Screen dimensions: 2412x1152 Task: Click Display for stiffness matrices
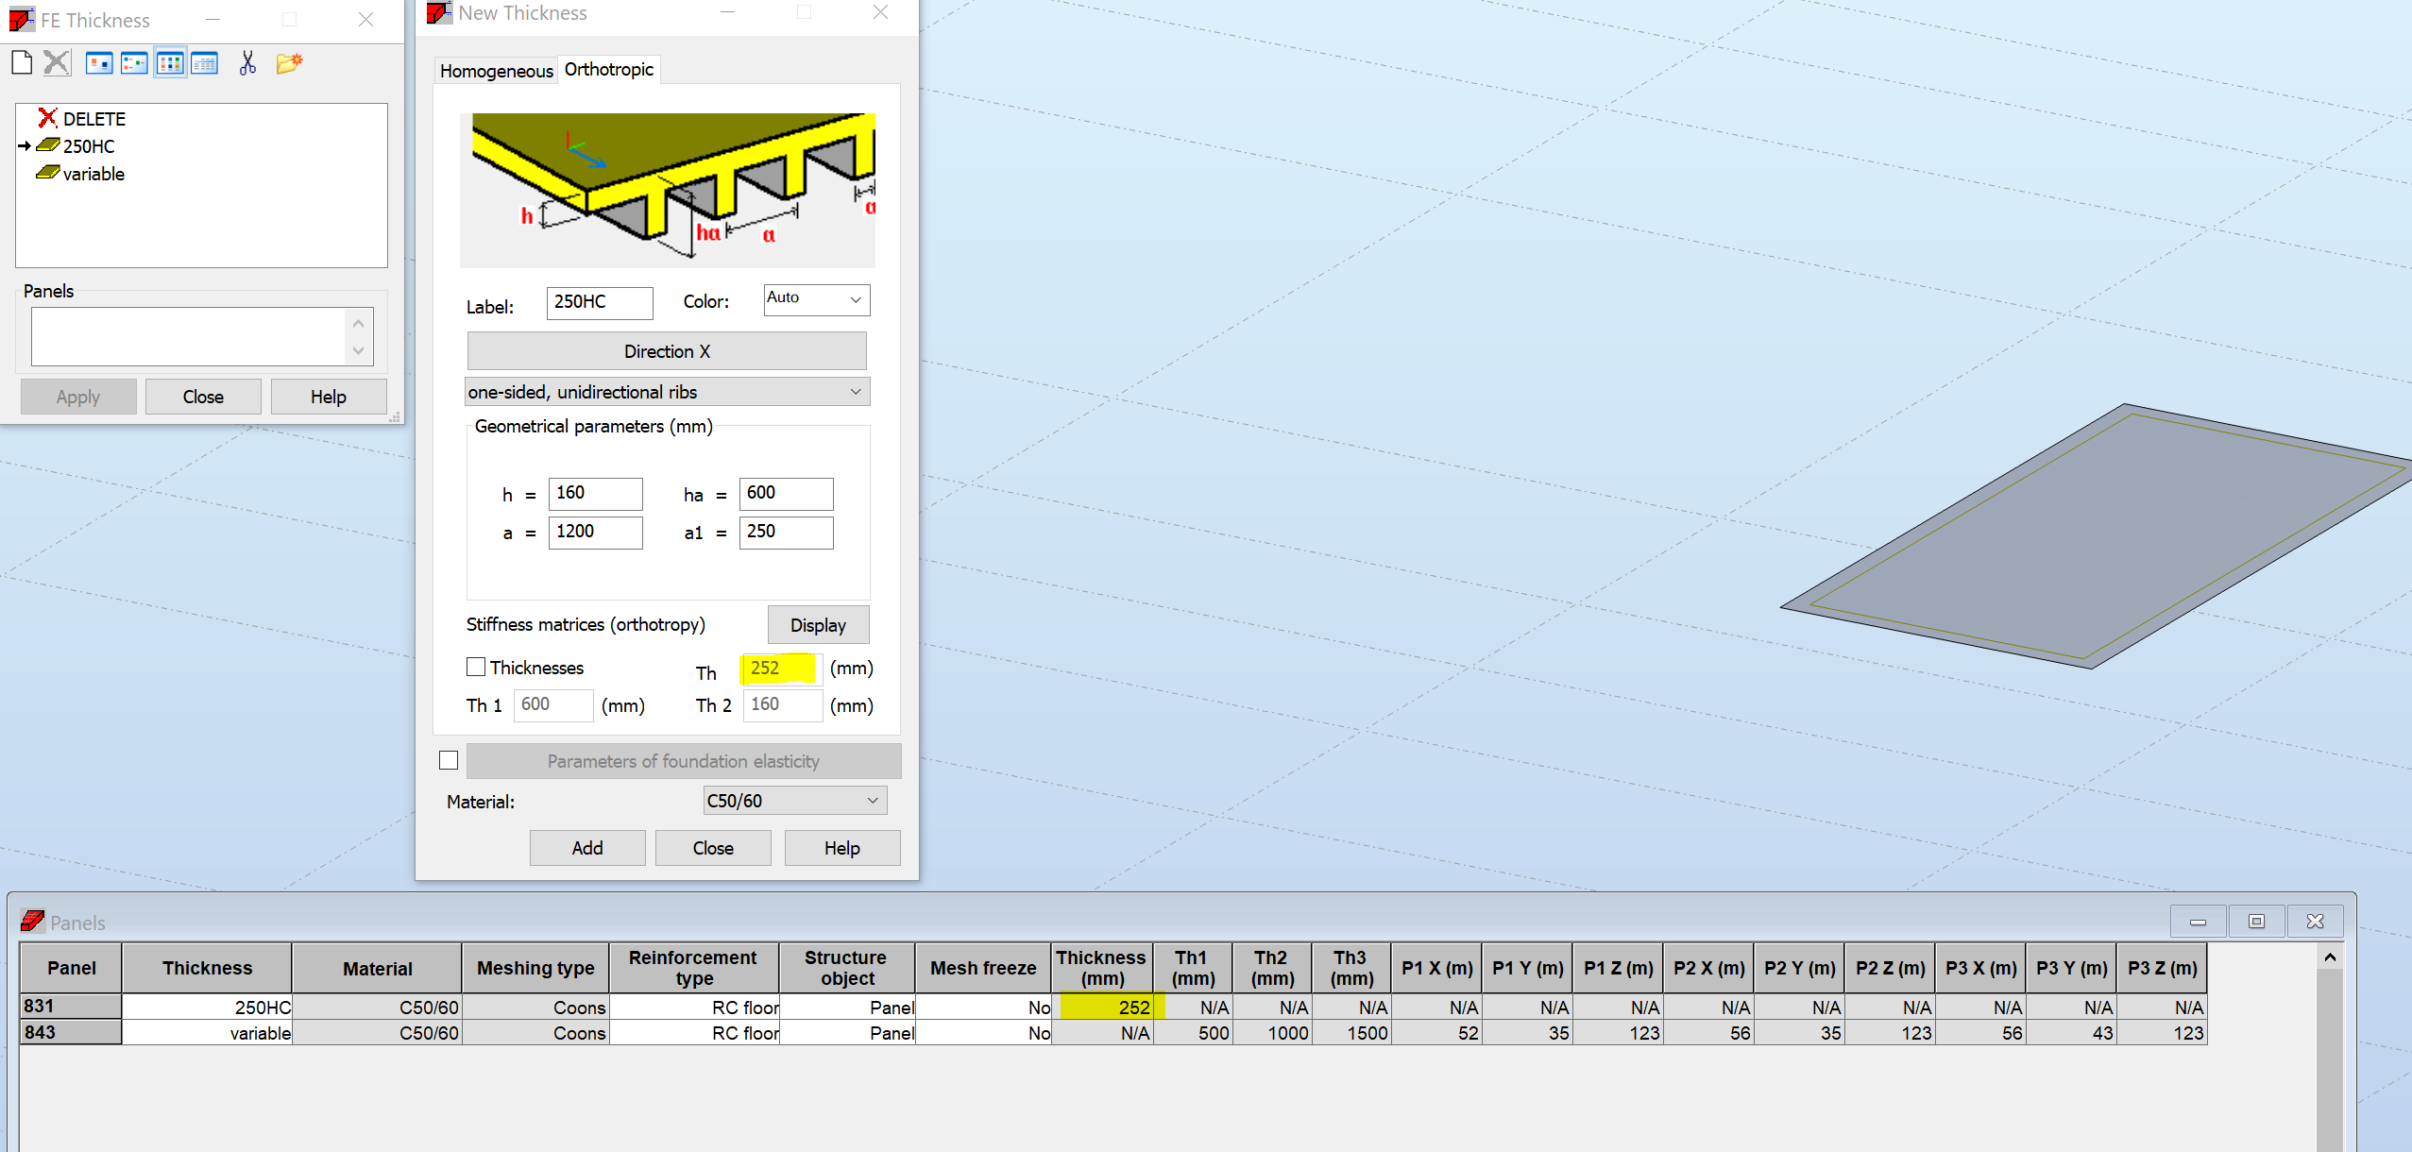click(816, 624)
